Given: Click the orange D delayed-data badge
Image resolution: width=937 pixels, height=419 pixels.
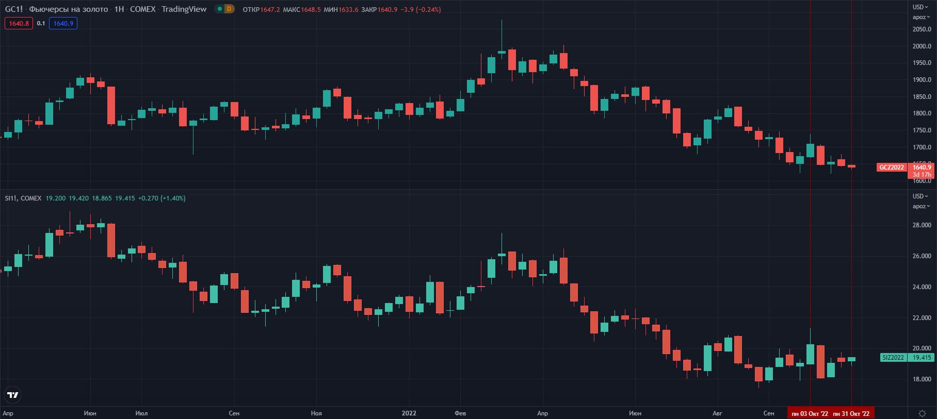Looking at the screenshot, I should (x=229, y=9).
